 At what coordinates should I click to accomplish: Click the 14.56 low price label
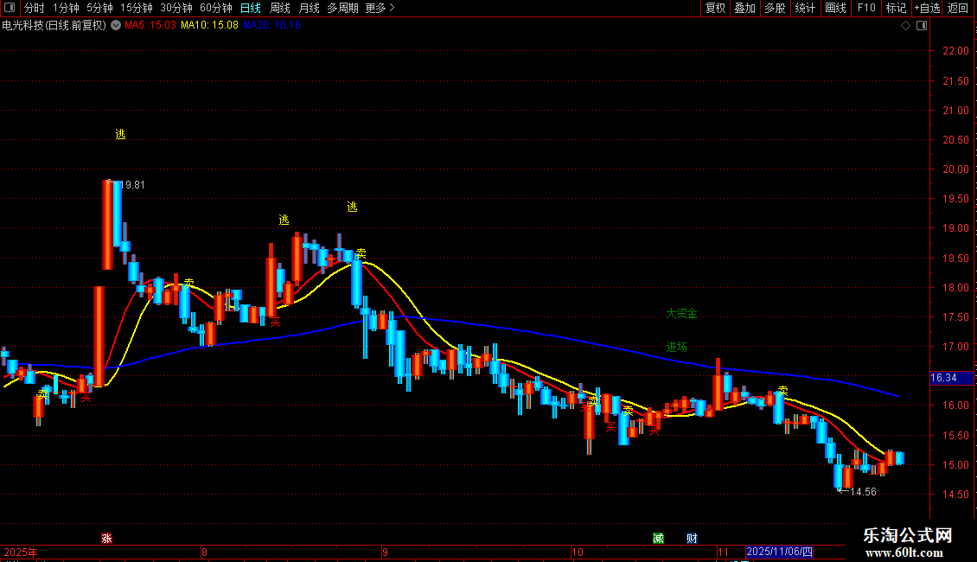click(863, 492)
